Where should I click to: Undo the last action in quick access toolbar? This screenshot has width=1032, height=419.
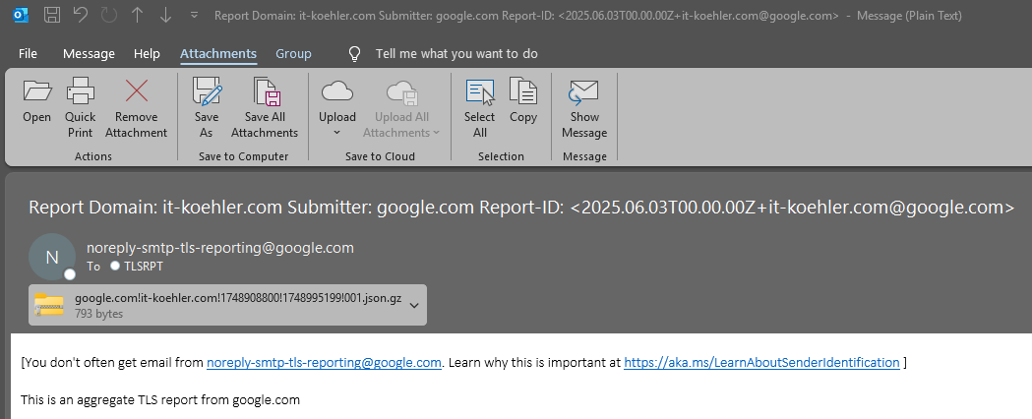(81, 15)
